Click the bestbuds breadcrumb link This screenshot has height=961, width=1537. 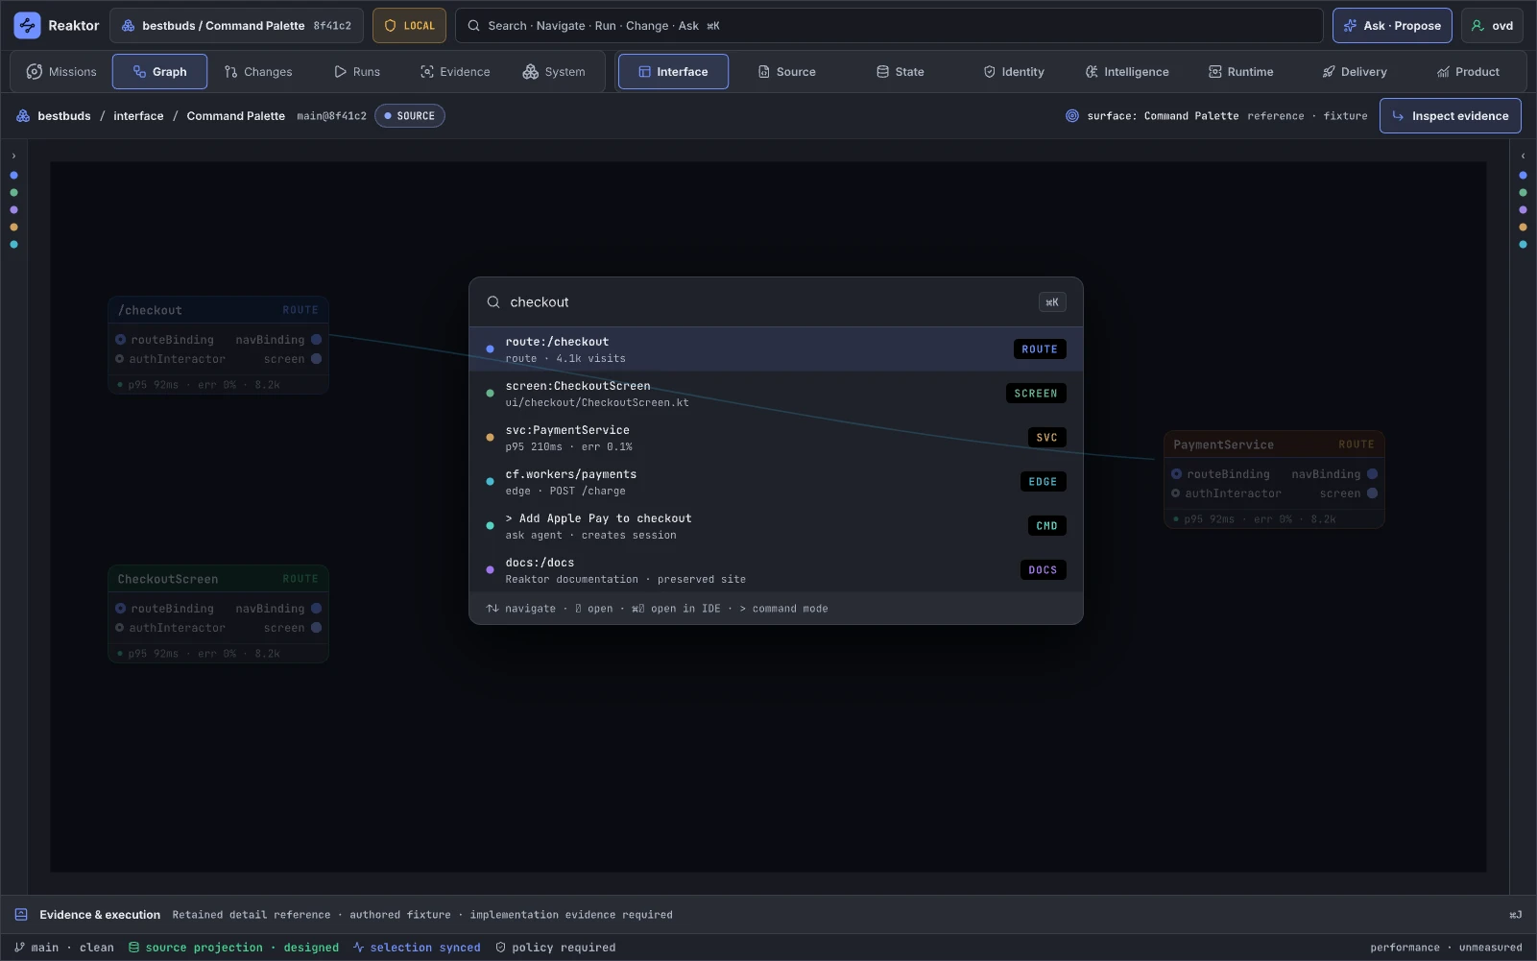(x=64, y=116)
